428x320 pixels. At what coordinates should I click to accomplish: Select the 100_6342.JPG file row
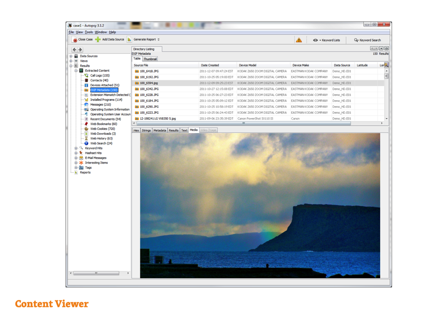pos(149,89)
